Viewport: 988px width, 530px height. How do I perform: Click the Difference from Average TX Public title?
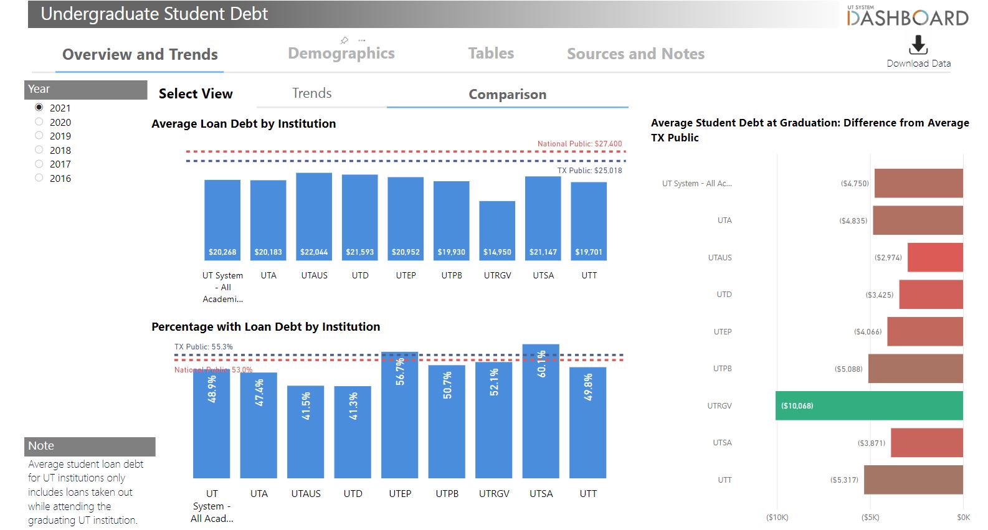point(810,130)
